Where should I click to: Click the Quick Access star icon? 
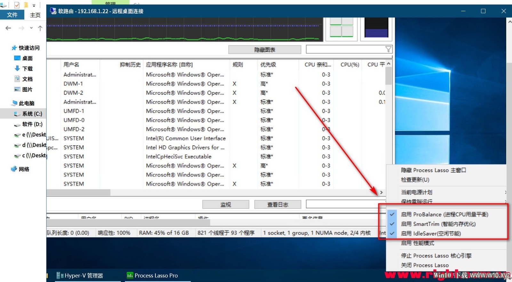coord(14,48)
